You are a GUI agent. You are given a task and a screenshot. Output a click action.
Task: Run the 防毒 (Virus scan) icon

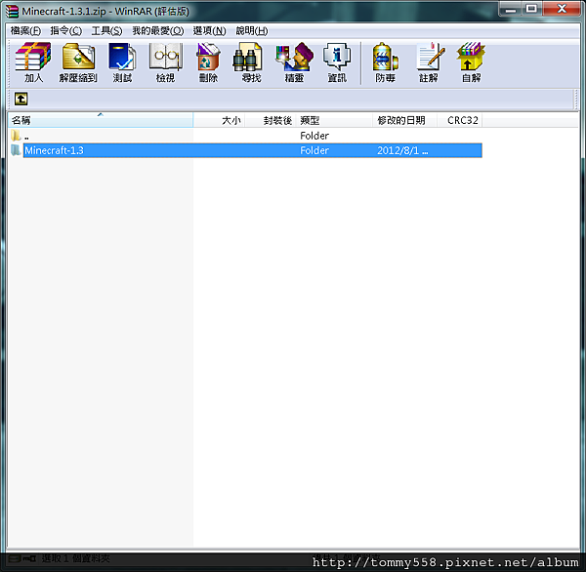coord(386,62)
